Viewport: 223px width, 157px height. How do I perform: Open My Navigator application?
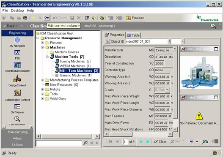(x=17, y=42)
